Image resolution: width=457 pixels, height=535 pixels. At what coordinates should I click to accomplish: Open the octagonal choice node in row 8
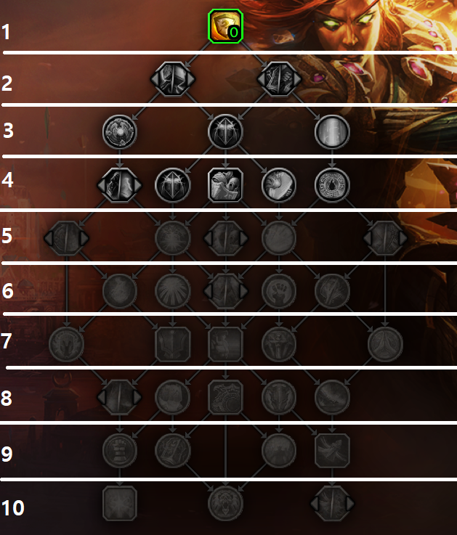tap(120, 397)
